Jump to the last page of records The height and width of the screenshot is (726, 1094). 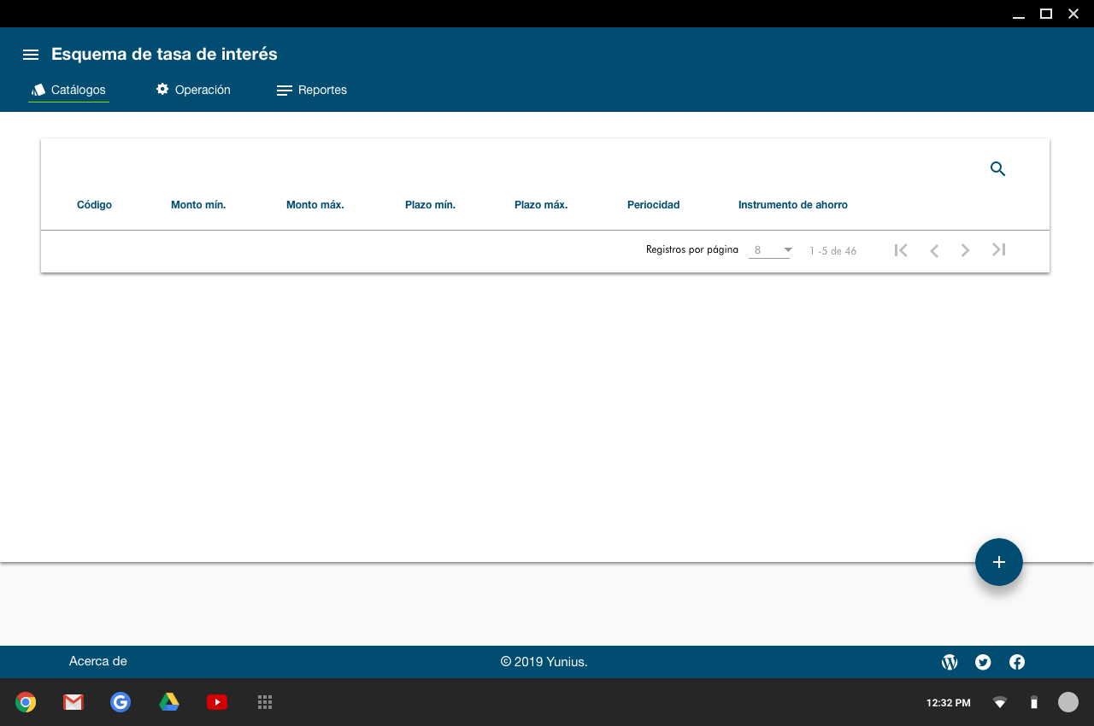pos(998,250)
